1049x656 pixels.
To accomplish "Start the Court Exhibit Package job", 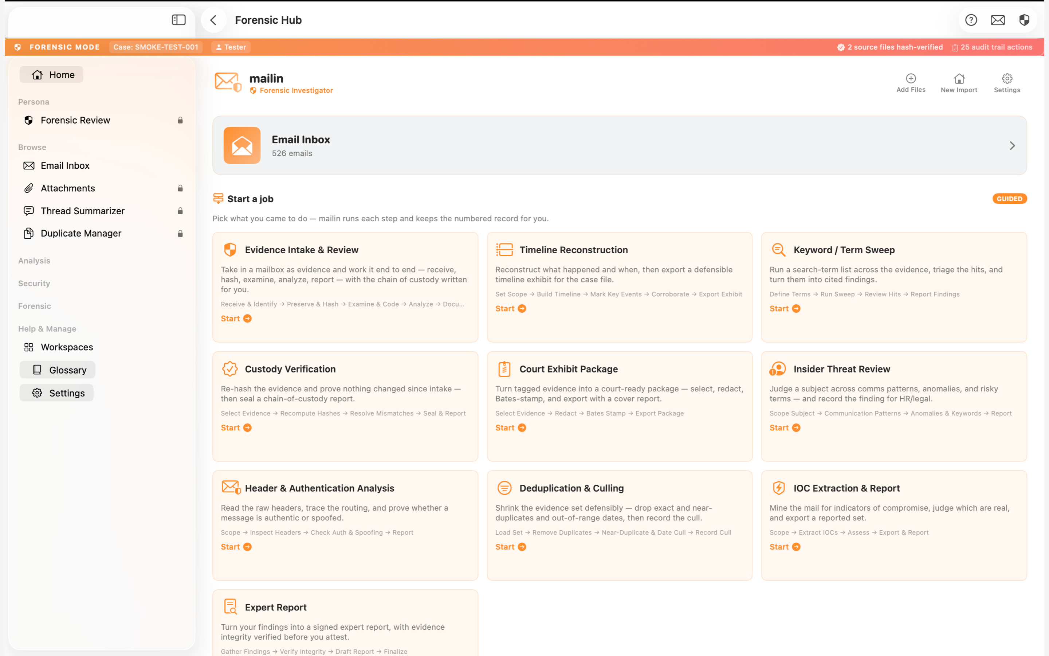I will [x=511, y=428].
